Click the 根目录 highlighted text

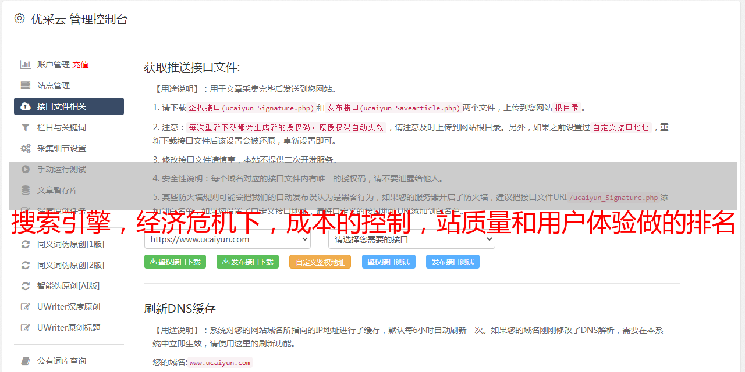click(567, 108)
